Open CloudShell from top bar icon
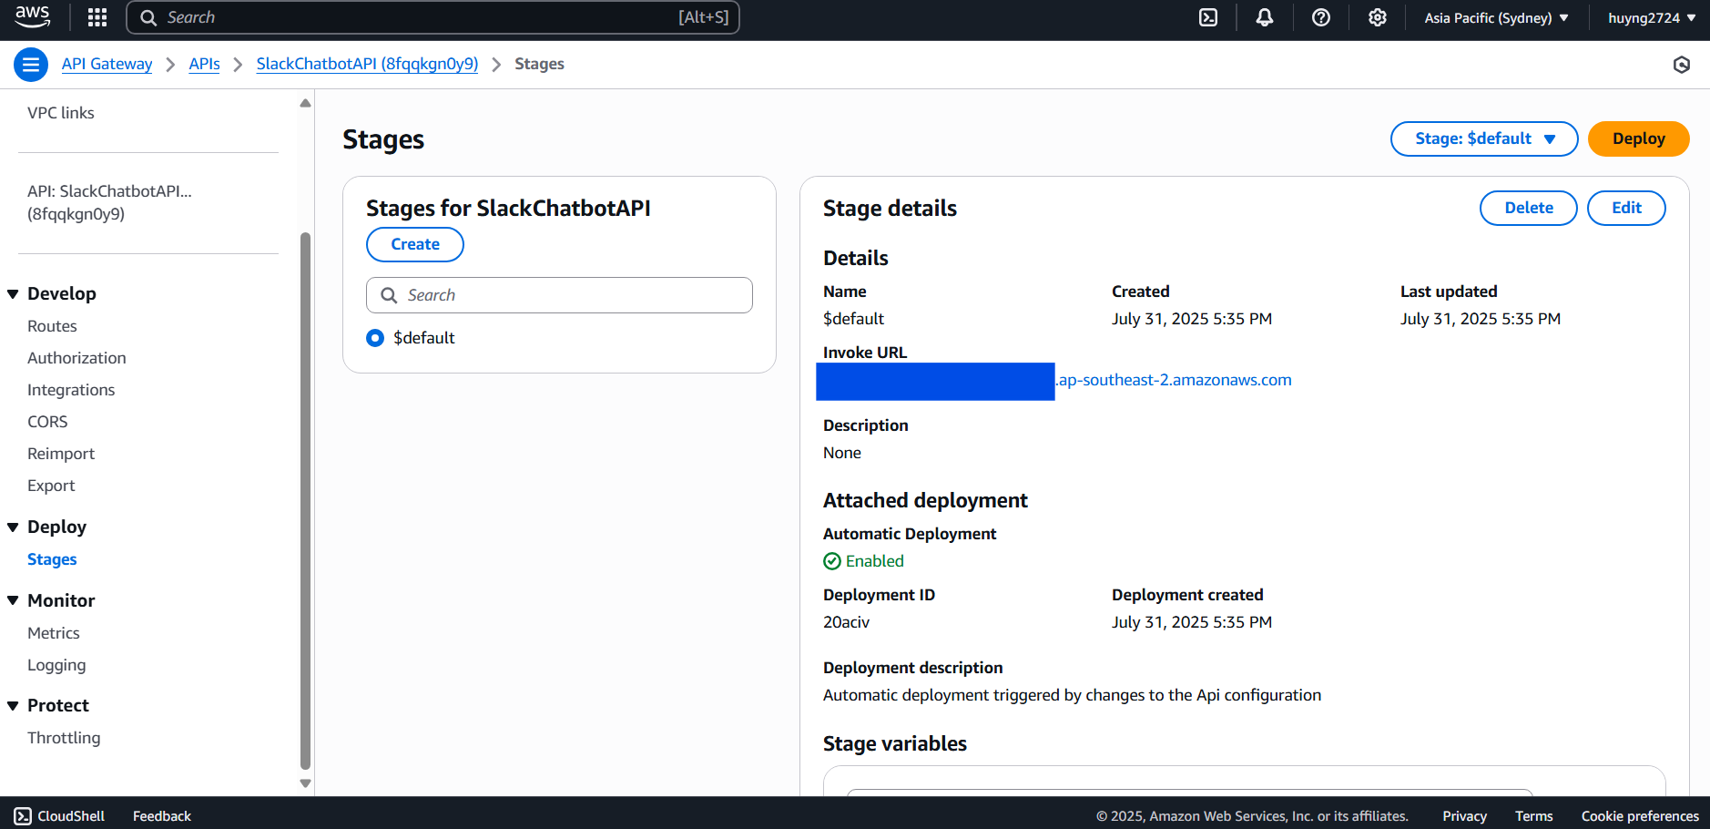This screenshot has height=829, width=1710. click(1208, 17)
